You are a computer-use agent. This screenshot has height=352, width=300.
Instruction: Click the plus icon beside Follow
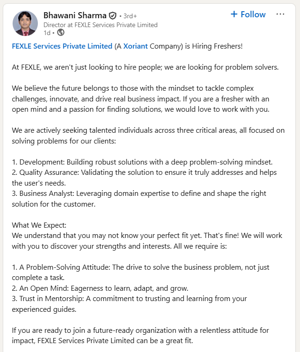click(x=234, y=14)
